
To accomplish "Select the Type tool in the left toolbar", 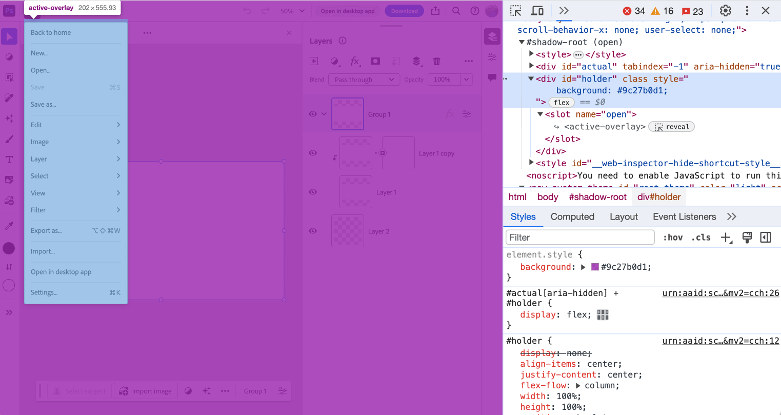I will click(x=9, y=160).
